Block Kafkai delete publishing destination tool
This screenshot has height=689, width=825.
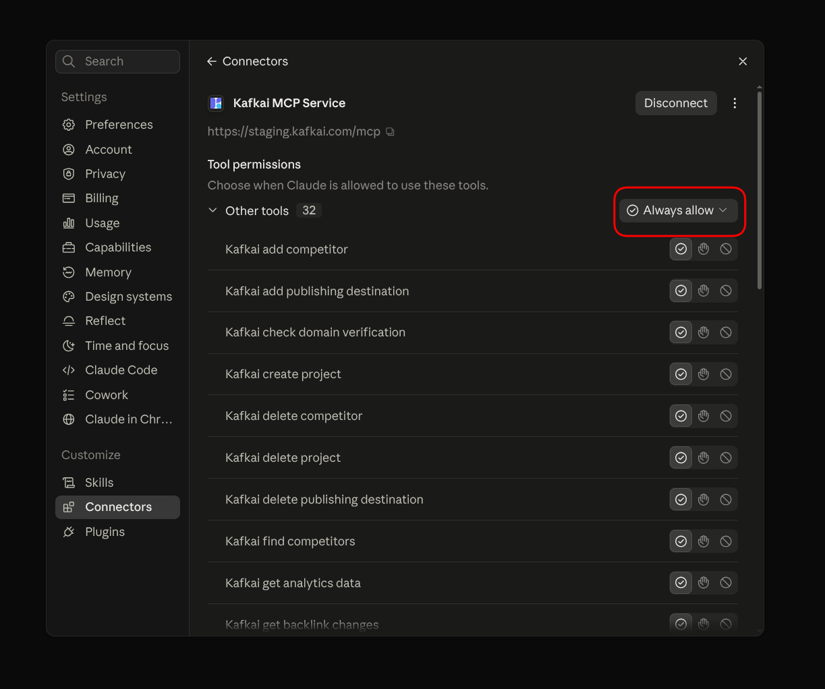pyautogui.click(x=726, y=500)
